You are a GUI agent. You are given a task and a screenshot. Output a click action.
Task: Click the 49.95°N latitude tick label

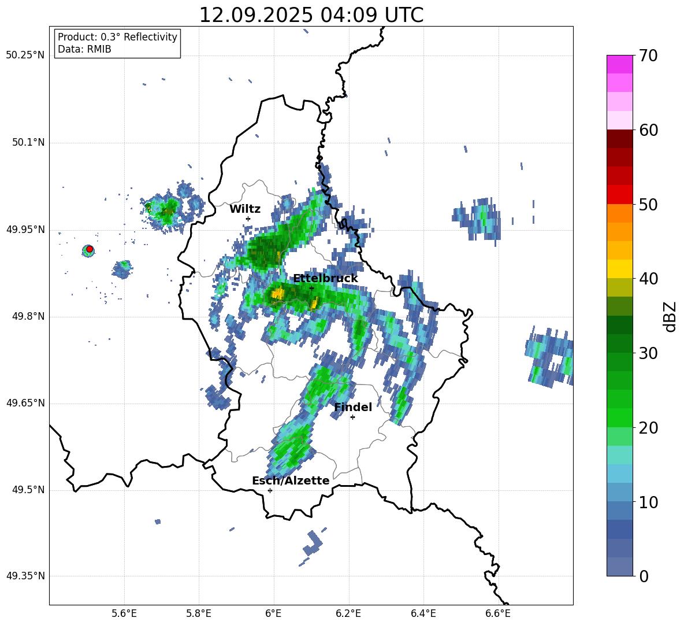pos(25,230)
